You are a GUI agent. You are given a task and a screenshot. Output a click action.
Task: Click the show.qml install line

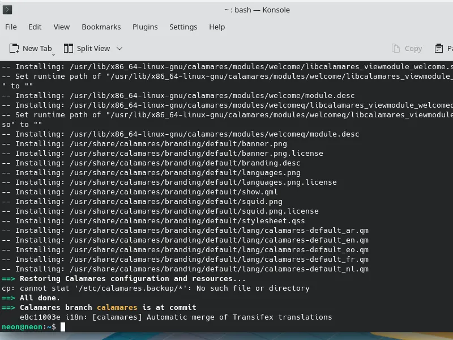[x=140, y=192]
